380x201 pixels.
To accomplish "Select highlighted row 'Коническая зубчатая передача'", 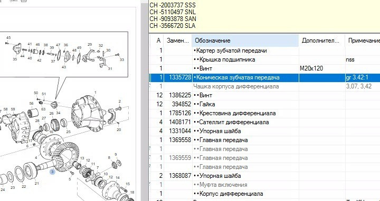I will tap(265, 77).
